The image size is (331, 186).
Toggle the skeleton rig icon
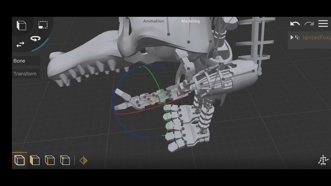tap(323, 160)
